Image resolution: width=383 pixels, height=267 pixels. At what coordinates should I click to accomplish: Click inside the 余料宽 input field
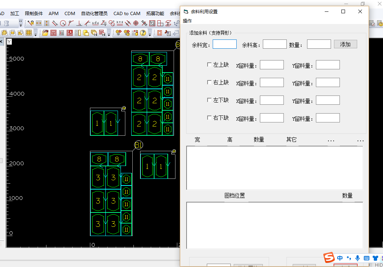[x=224, y=44]
